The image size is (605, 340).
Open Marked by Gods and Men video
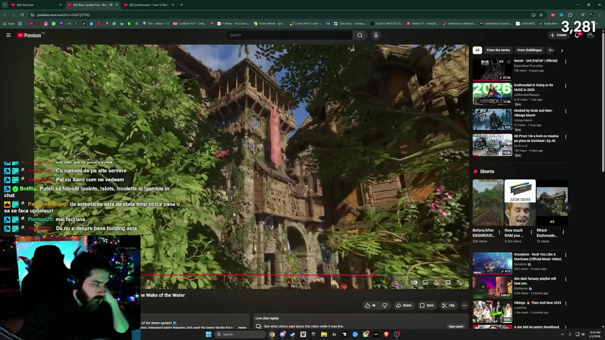click(492, 119)
